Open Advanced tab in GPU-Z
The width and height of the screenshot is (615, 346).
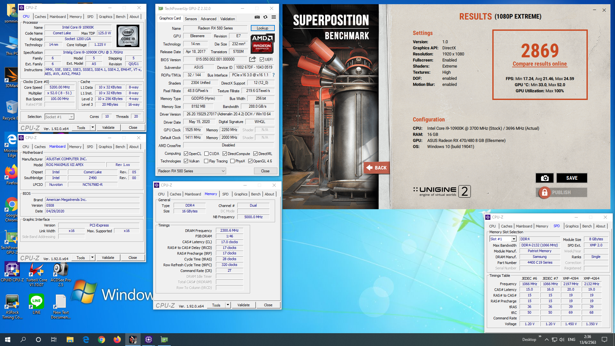(x=209, y=19)
